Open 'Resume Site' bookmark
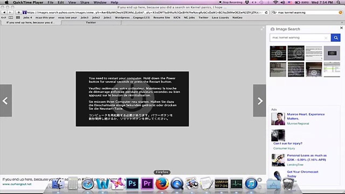Screen dimensions: 345x194 [x=161, y=18]
